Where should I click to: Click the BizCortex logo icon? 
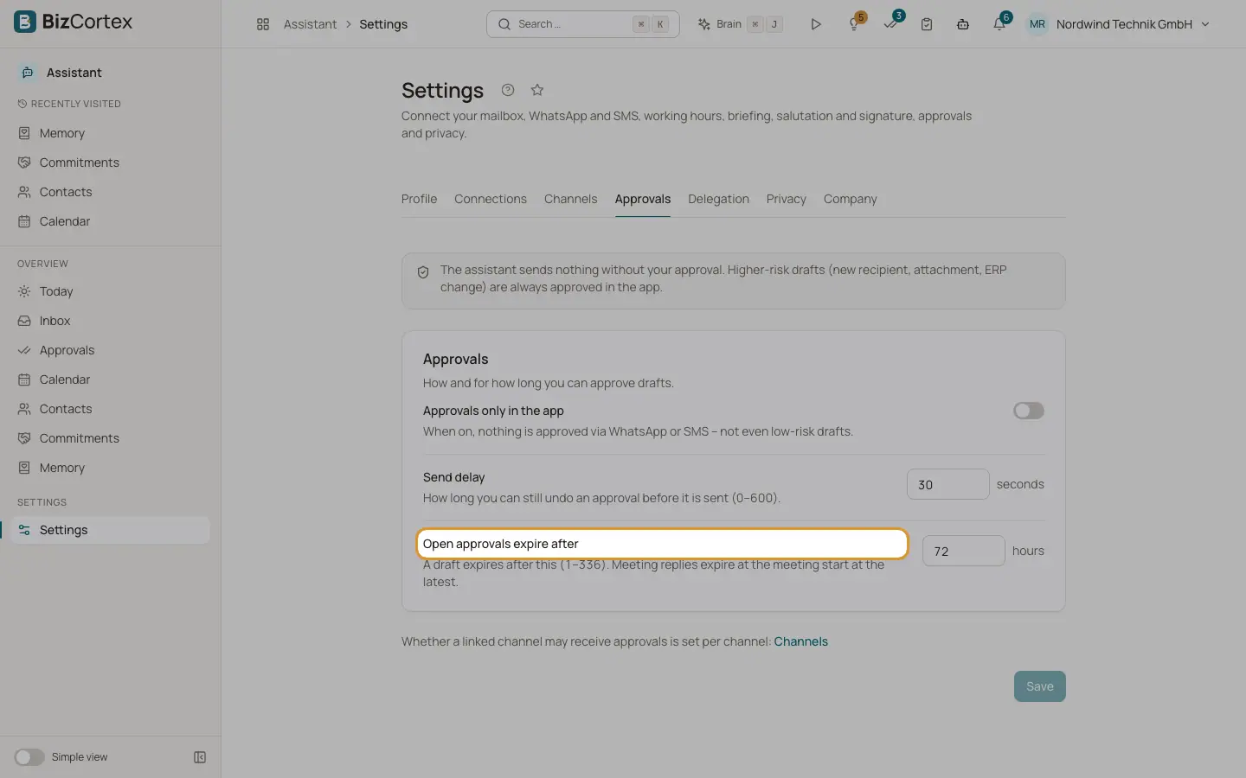point(25,22)
